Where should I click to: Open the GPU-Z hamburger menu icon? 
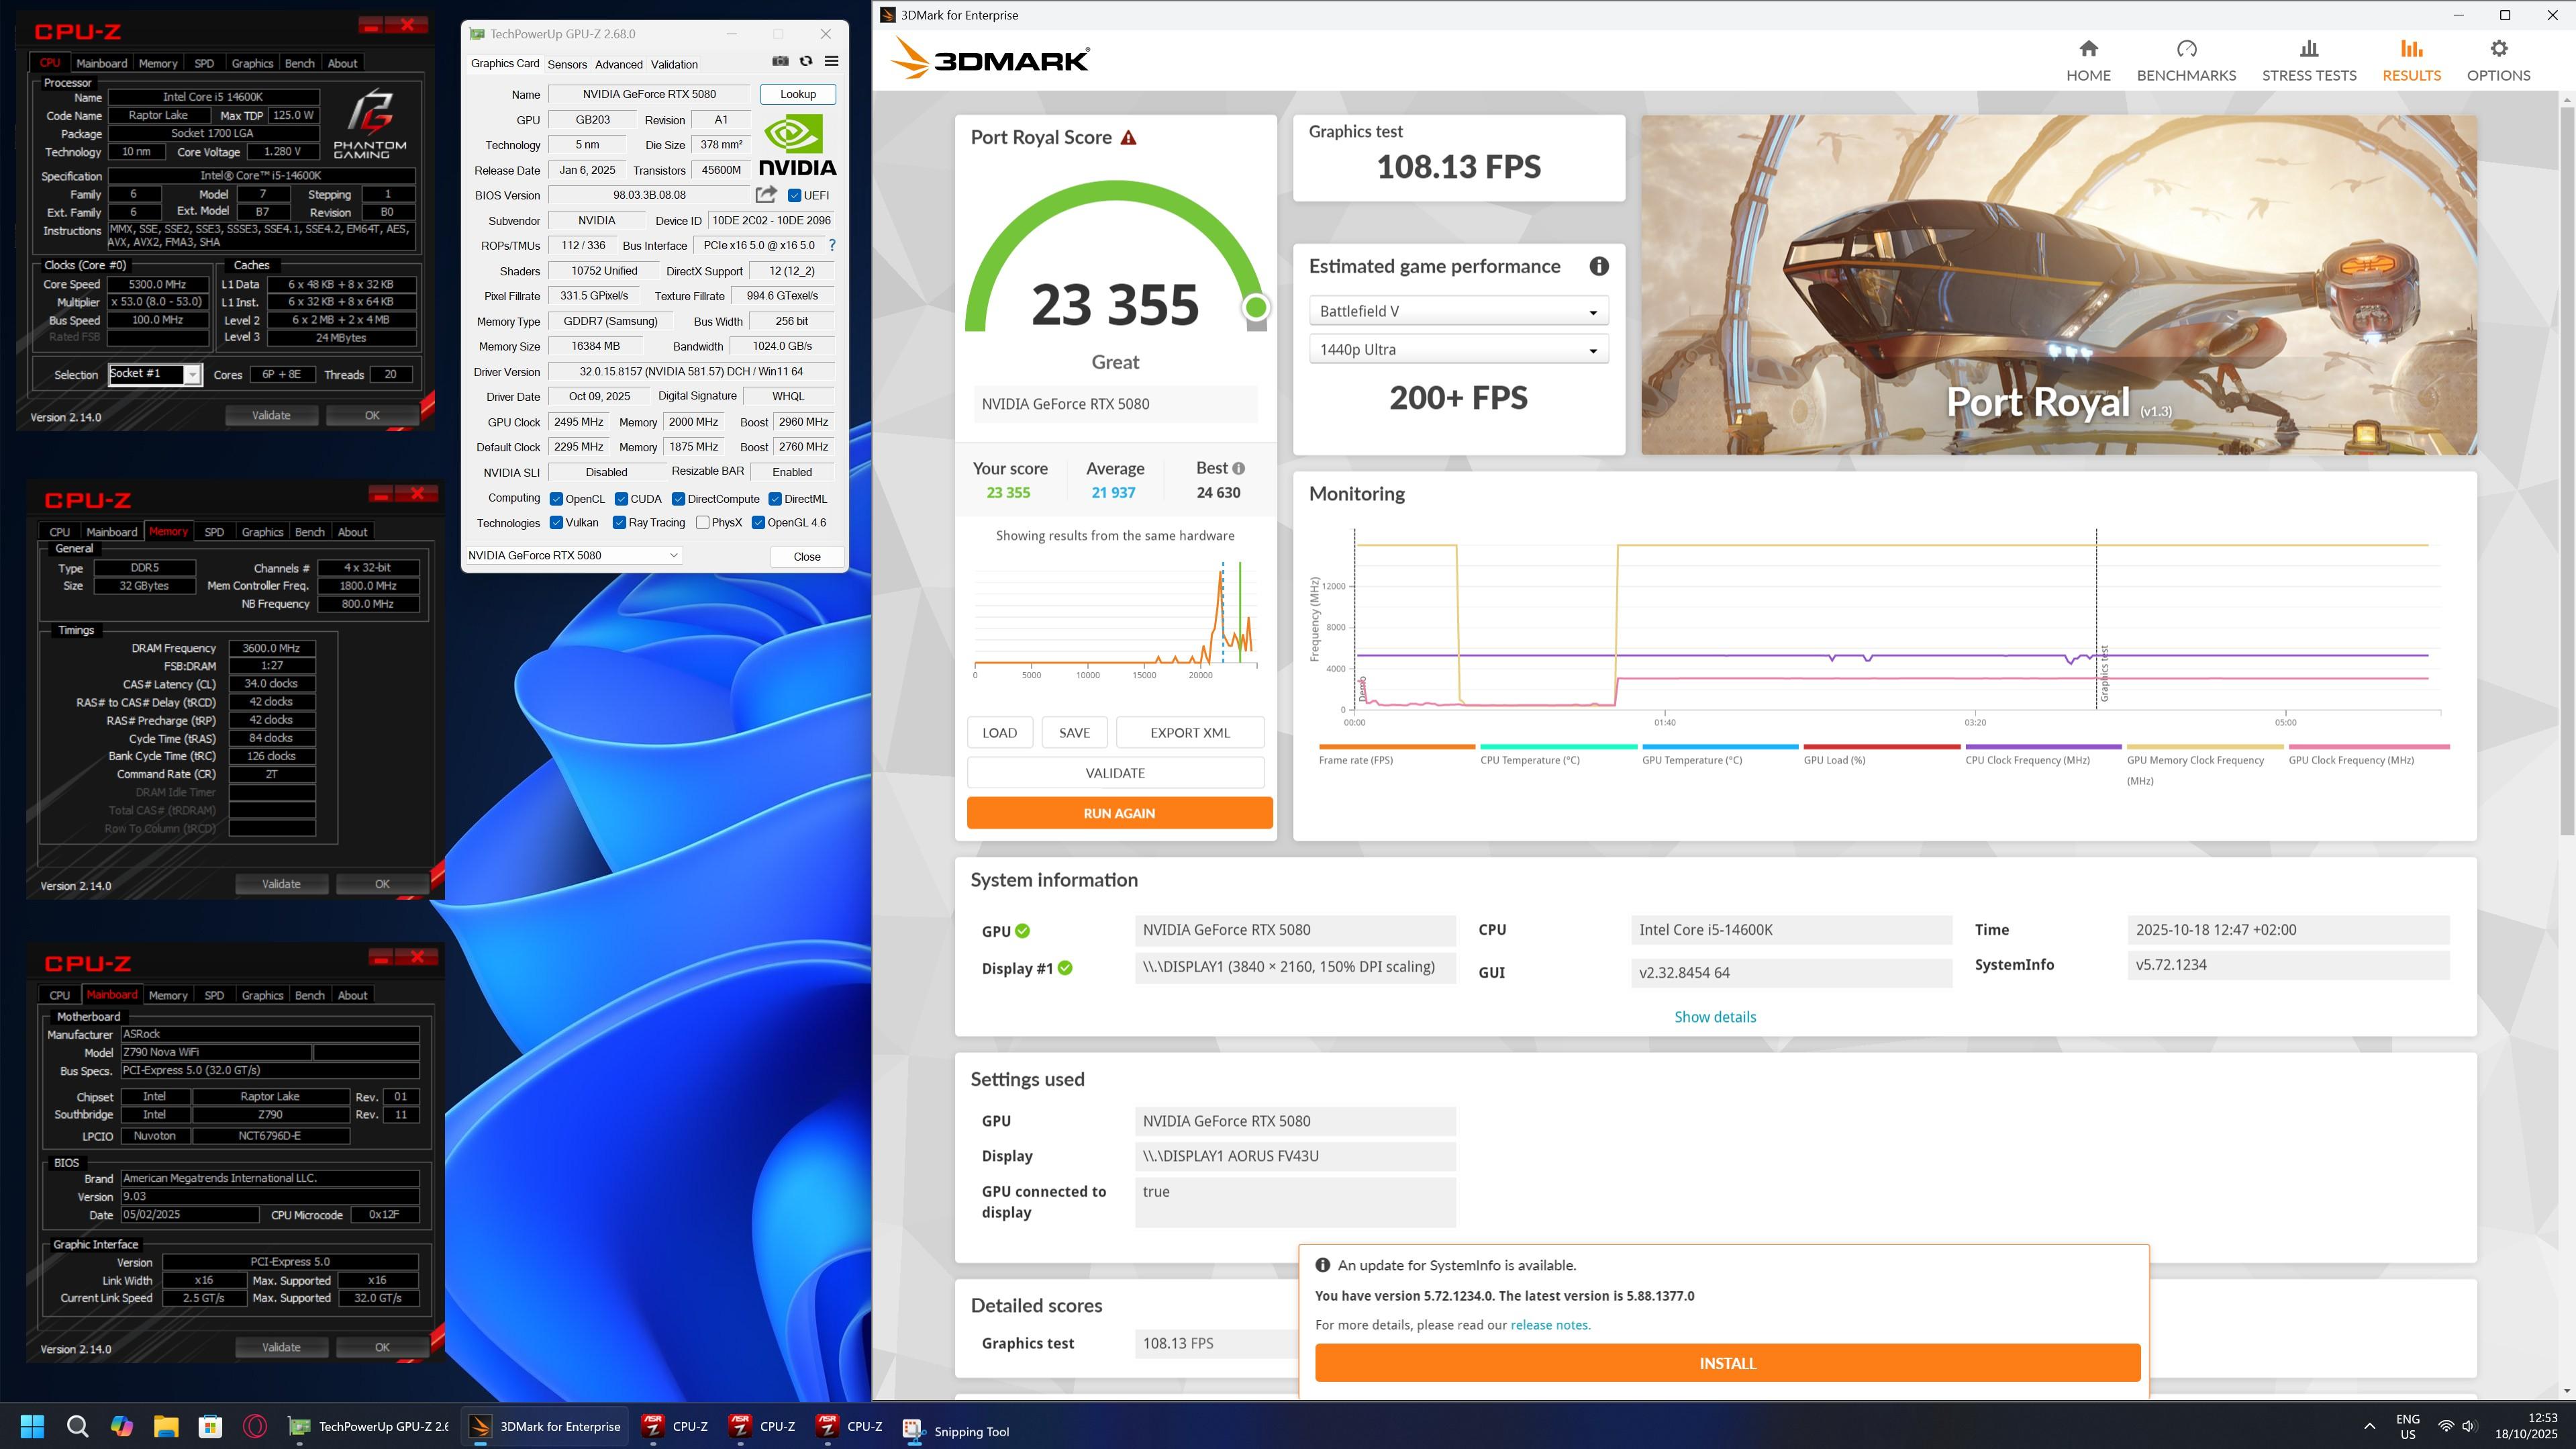[831, 62]
